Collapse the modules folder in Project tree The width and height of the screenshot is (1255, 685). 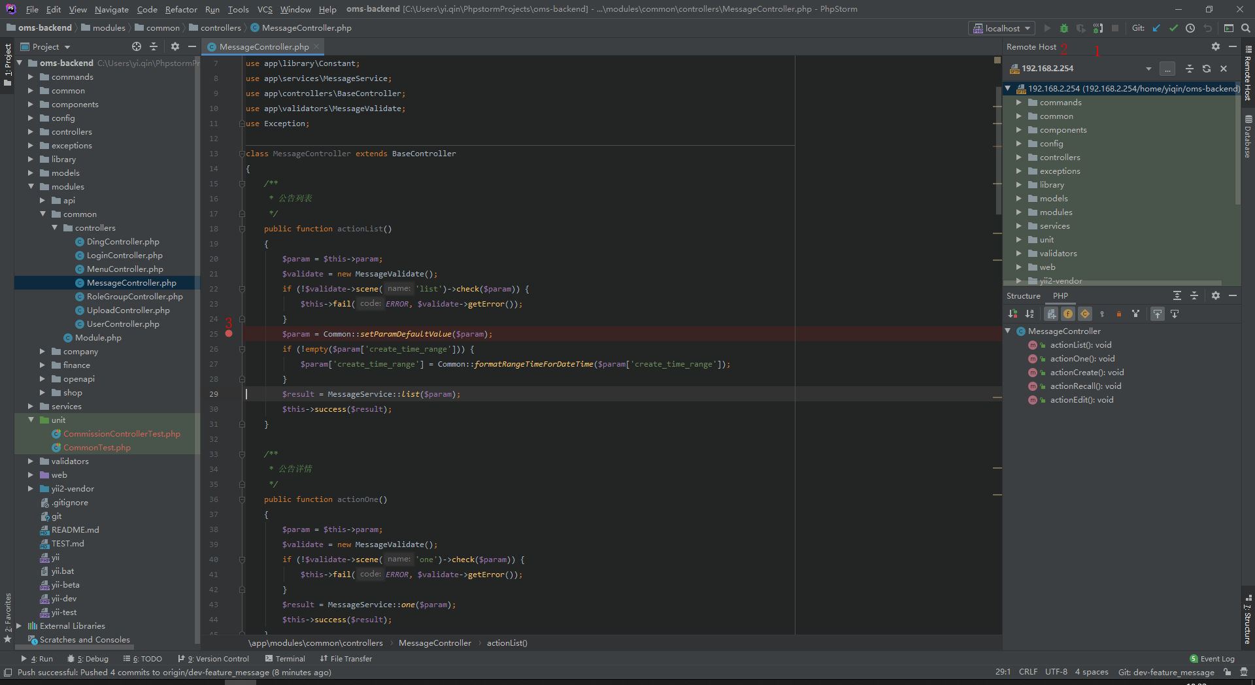(x=30, y=187)
